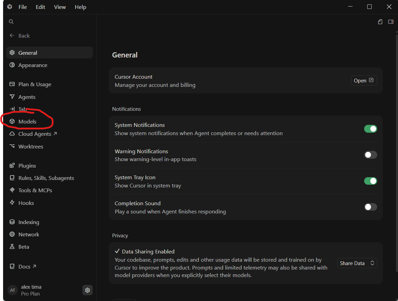398x301 pixels.
Task: Select the Models settings section
Action: [50, 121]
